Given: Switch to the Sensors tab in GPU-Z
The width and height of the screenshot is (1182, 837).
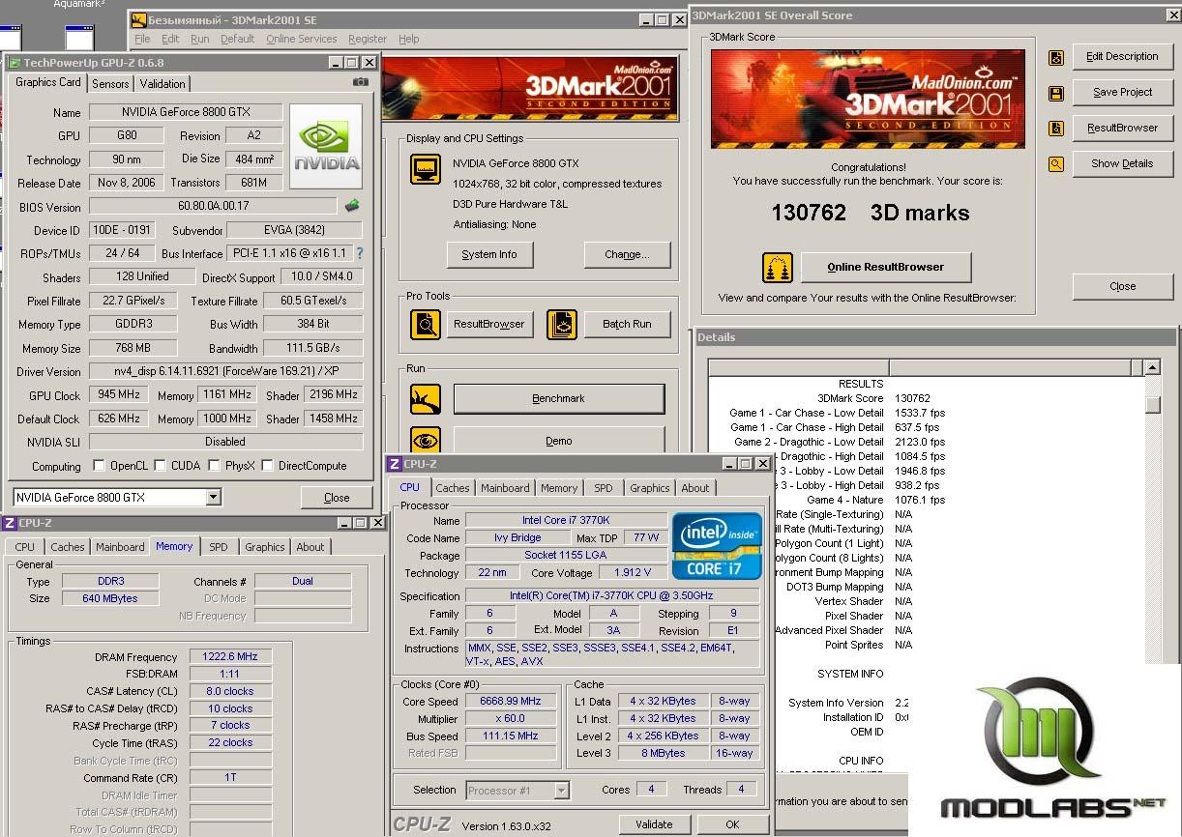Looking at the screenshot, I should coord(110,84).
